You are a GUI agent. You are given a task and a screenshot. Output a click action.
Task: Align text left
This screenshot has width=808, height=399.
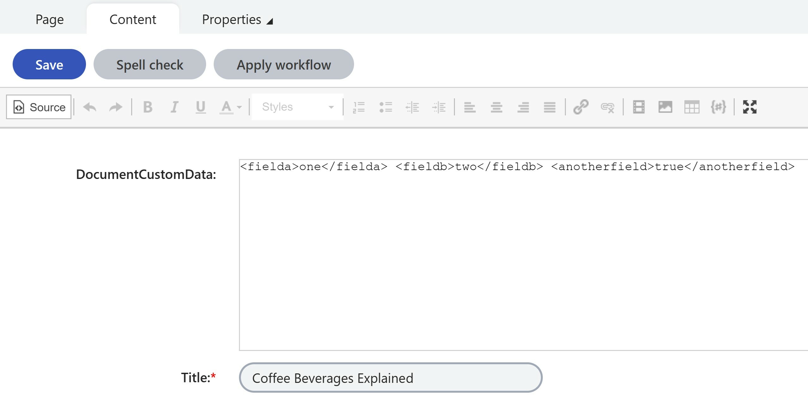(470, 107)
